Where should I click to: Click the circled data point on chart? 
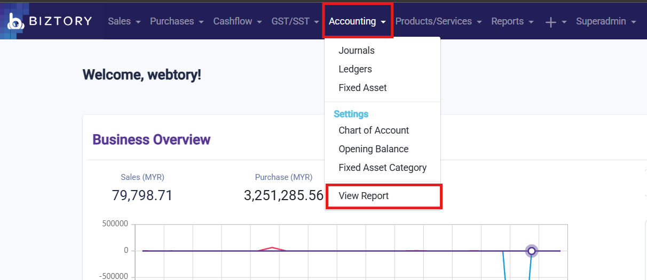click(x=531, y=251)
